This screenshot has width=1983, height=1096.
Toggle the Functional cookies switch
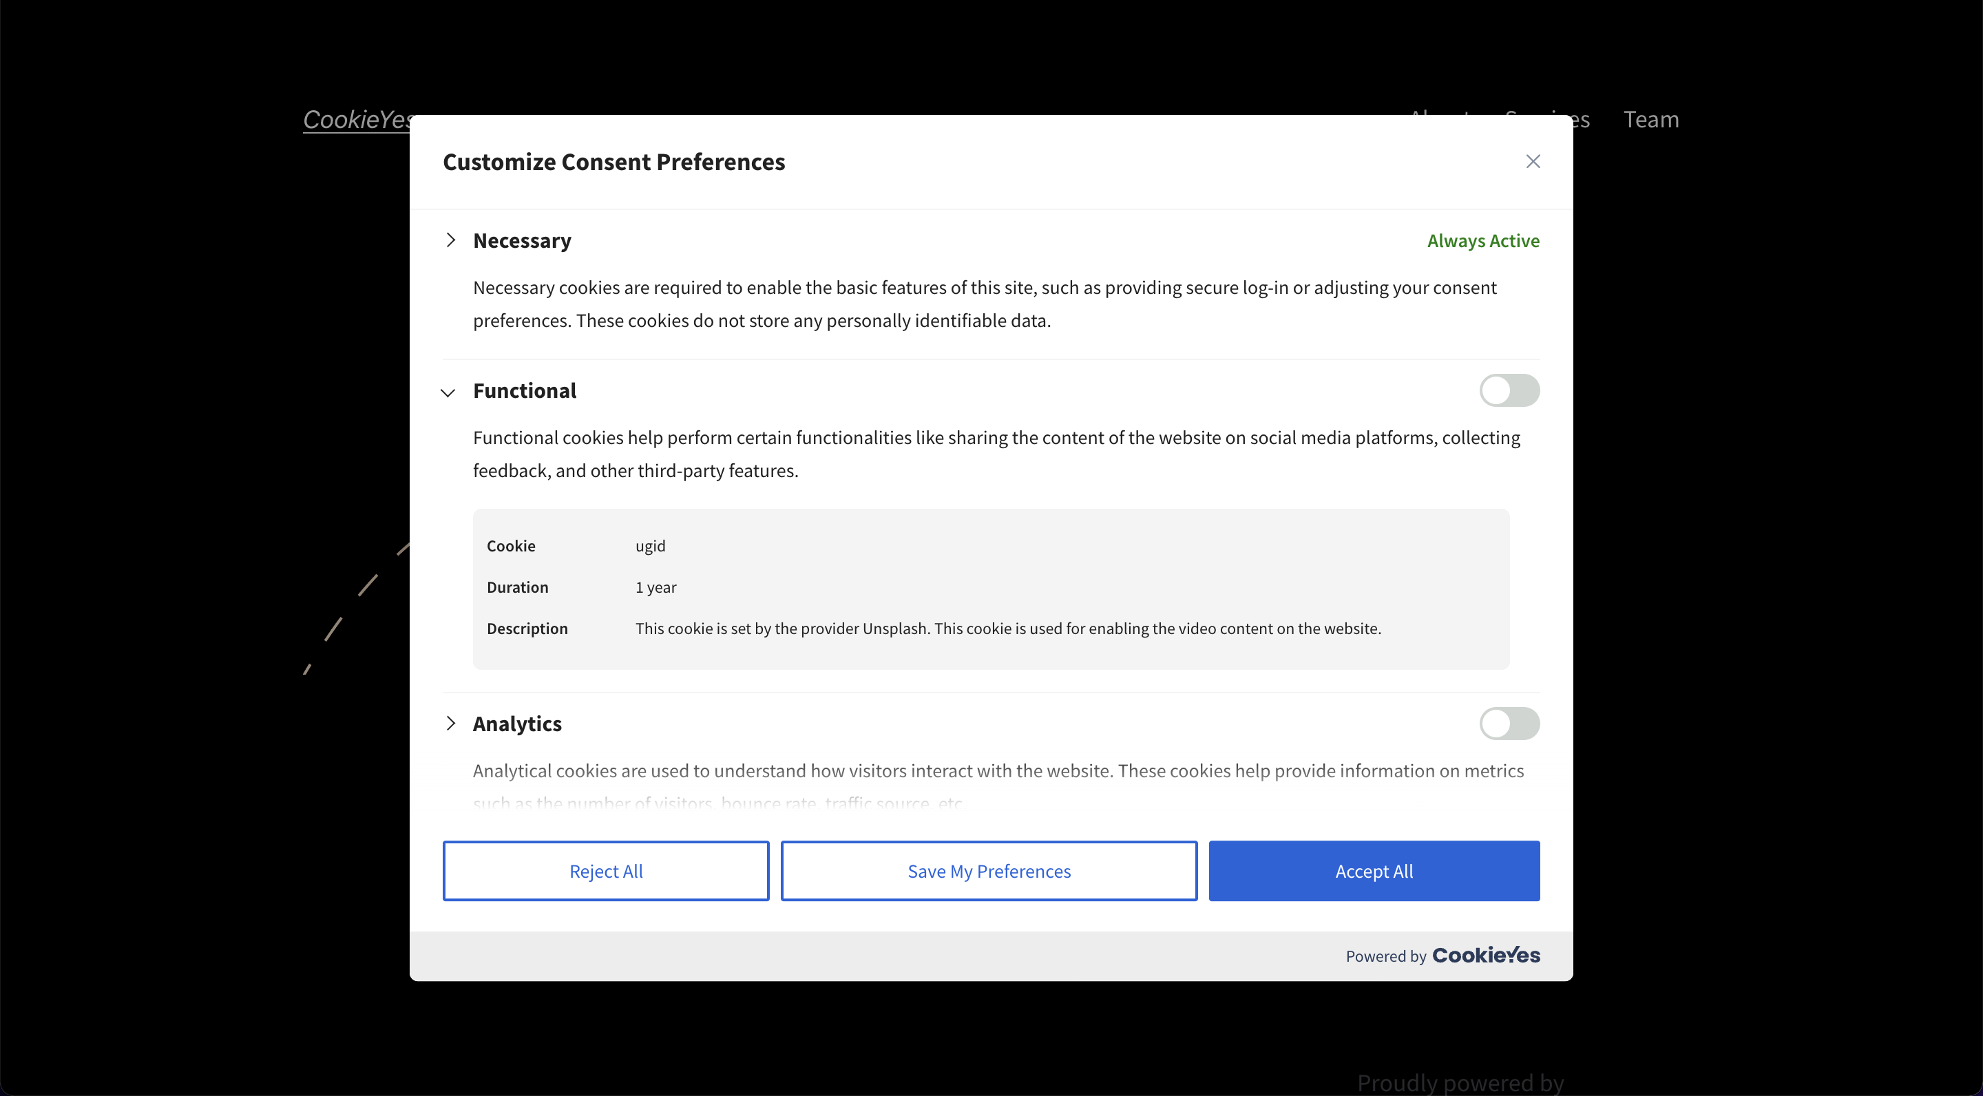coord(1509,390)
